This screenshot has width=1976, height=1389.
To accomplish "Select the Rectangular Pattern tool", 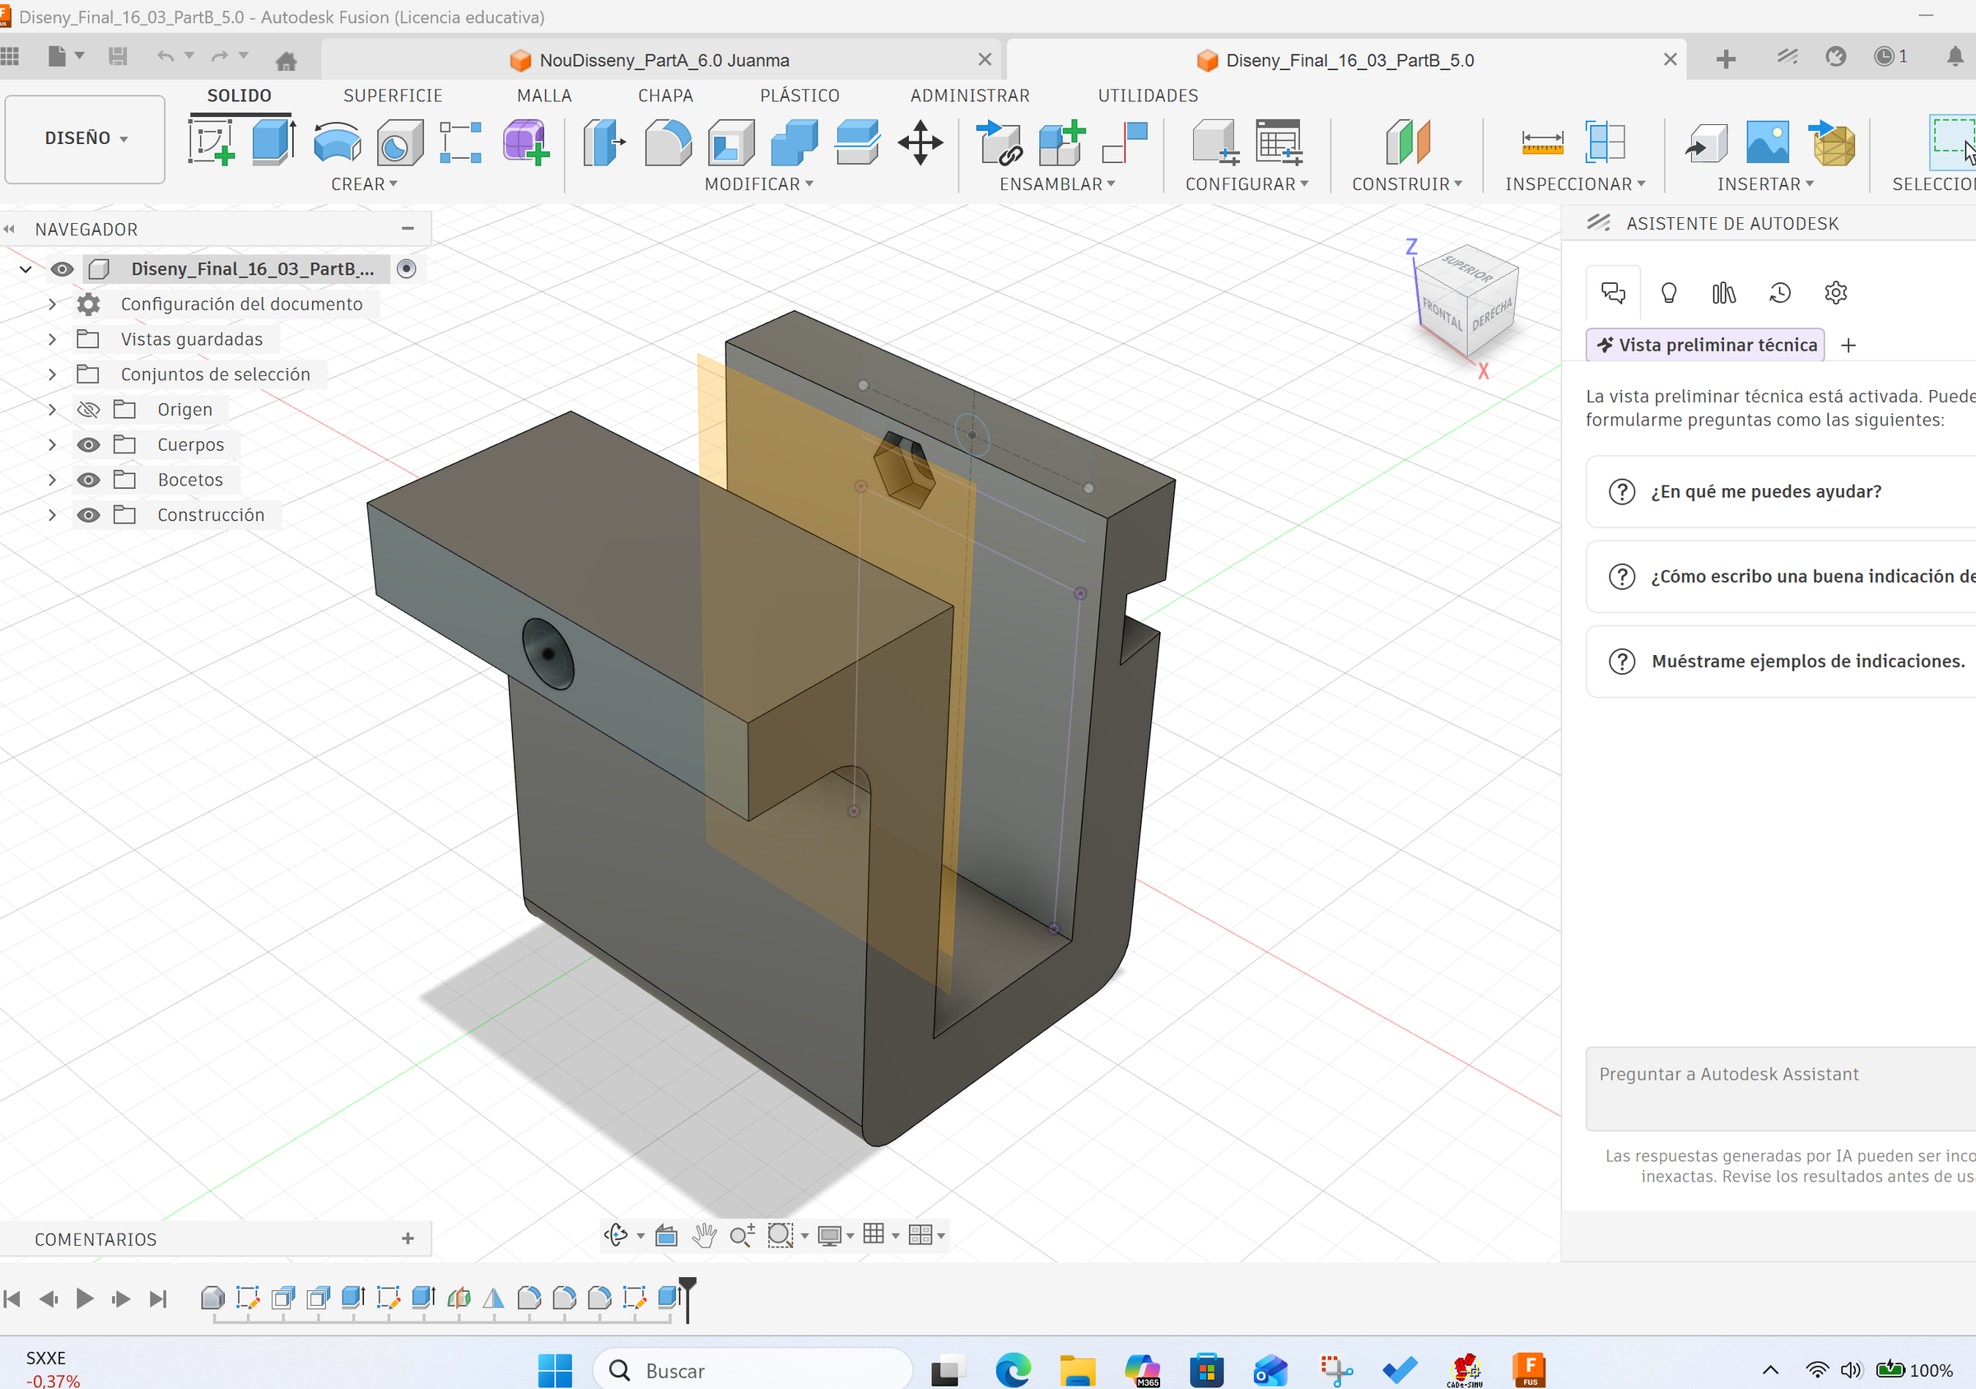I will click(461, 142).
